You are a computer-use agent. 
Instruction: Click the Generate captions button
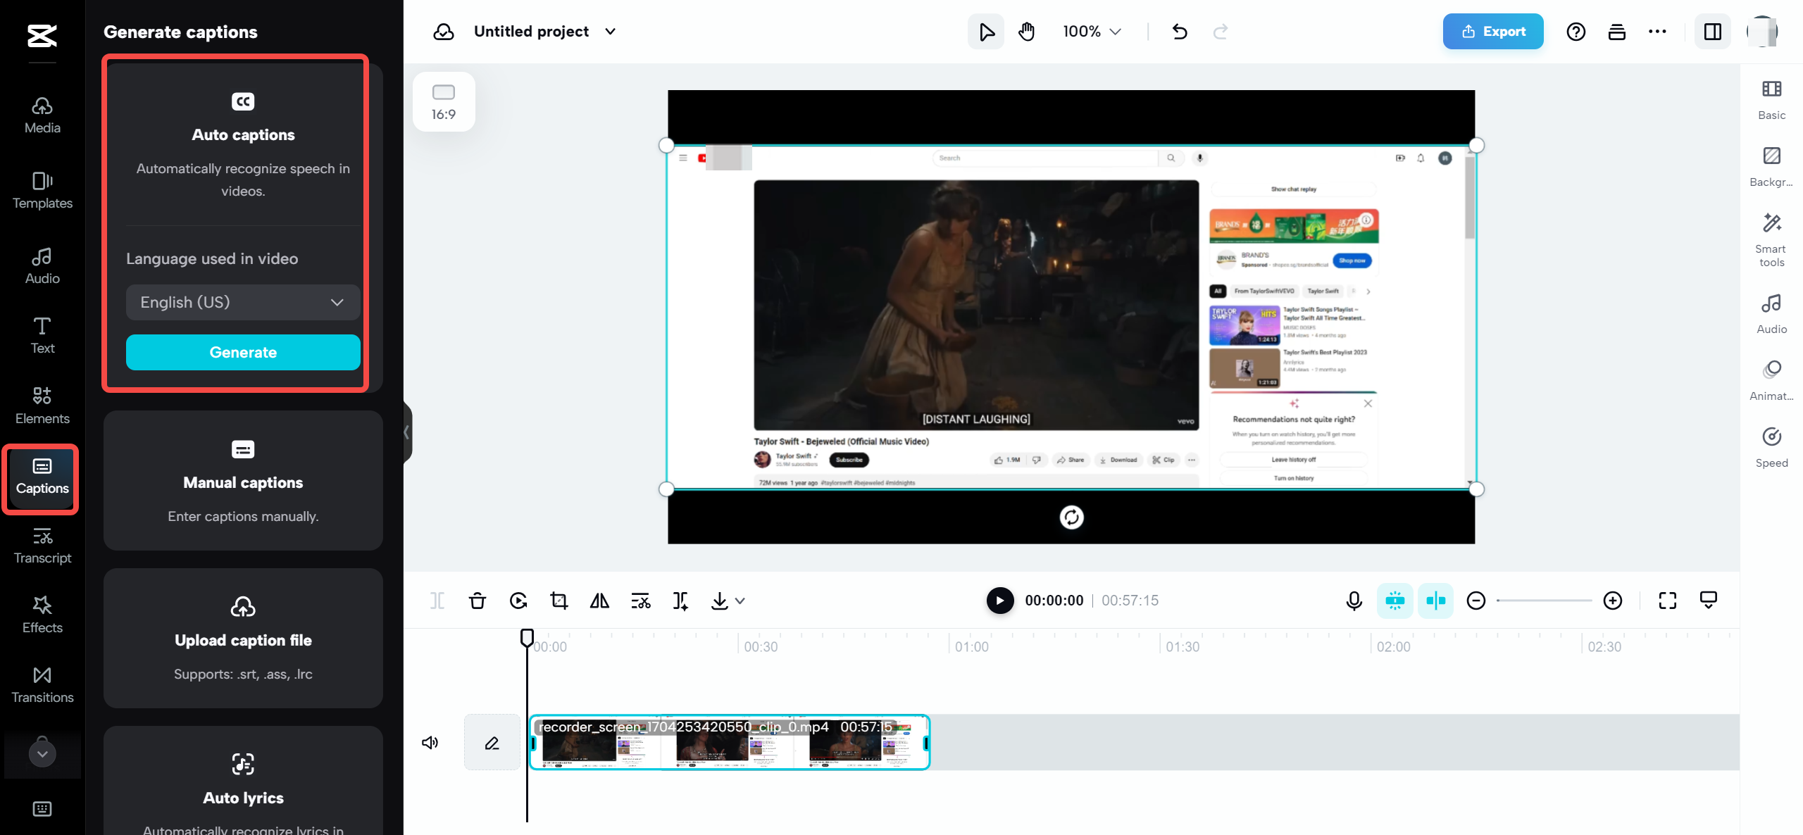coord(242,352)
